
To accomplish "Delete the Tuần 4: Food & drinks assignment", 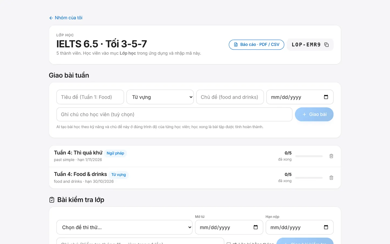I will pos(331,178).
